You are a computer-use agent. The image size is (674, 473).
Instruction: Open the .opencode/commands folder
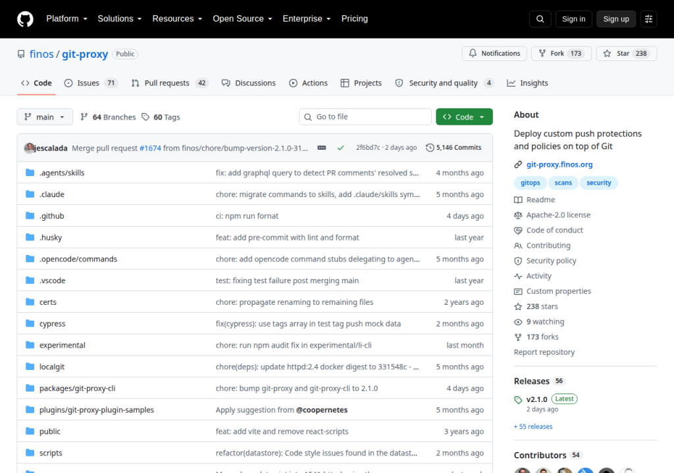pyautogui.click(x=78, y=259)
